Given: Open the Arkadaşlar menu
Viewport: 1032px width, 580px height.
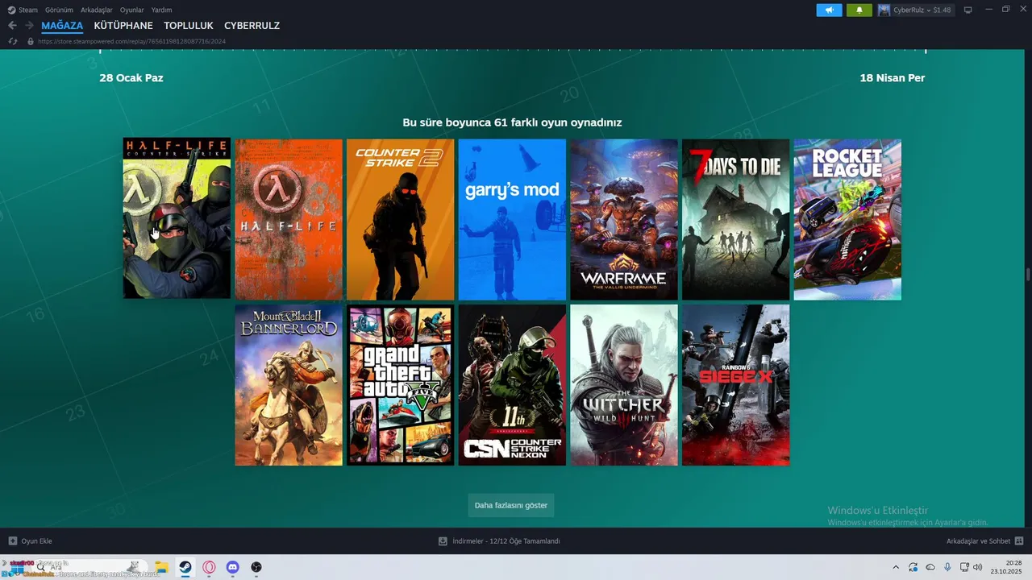Looking at the screenshot, I should [x=96, y=10].
